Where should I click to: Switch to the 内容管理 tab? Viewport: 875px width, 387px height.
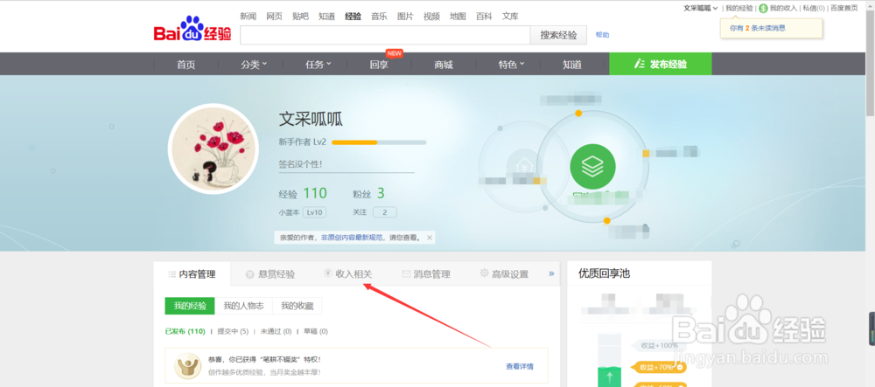(x=192, y=274)
